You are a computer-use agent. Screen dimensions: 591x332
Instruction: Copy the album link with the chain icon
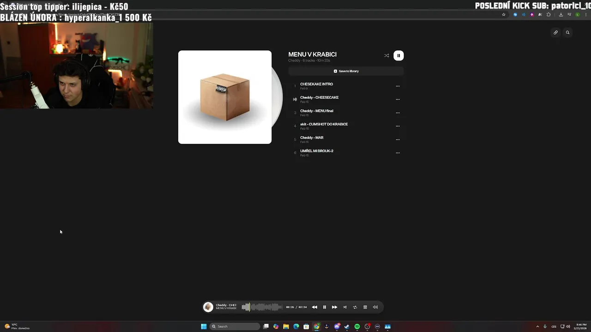point(555,32)
